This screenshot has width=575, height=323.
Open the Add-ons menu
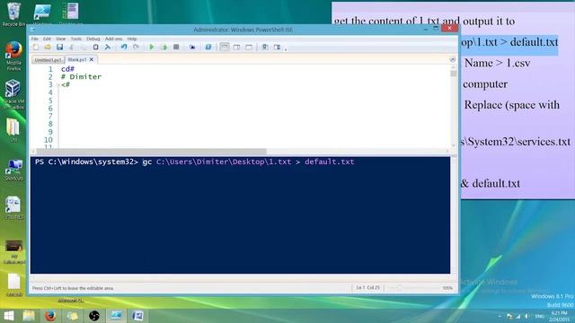pos(114,39)
